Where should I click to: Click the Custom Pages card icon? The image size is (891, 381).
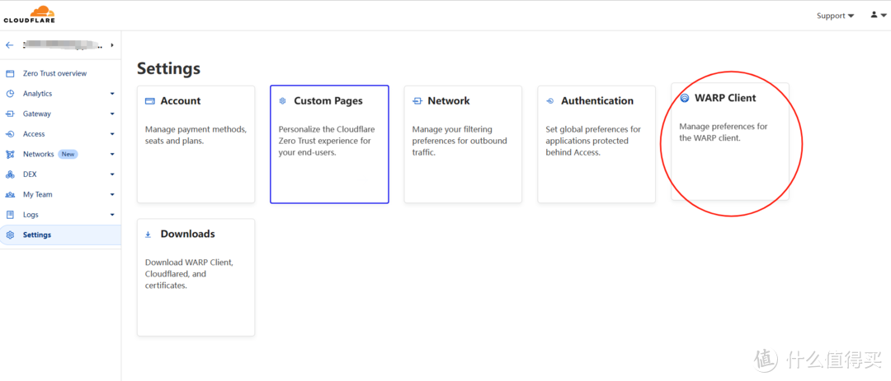pos(282,101)
